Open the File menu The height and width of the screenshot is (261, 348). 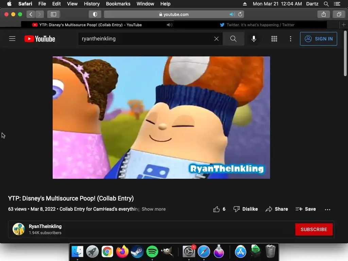coord(42,4)
